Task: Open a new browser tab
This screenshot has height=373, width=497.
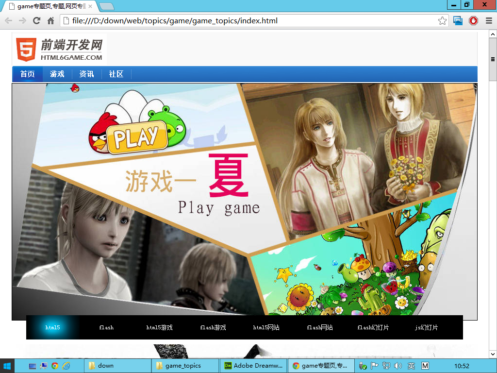Action: pos(106,6)
